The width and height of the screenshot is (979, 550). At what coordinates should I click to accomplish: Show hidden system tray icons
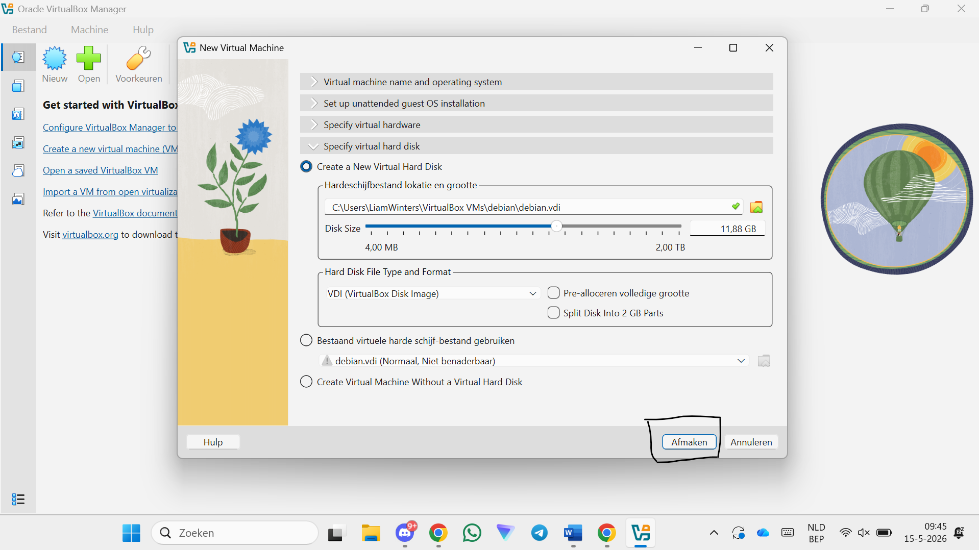click(714, 533)
